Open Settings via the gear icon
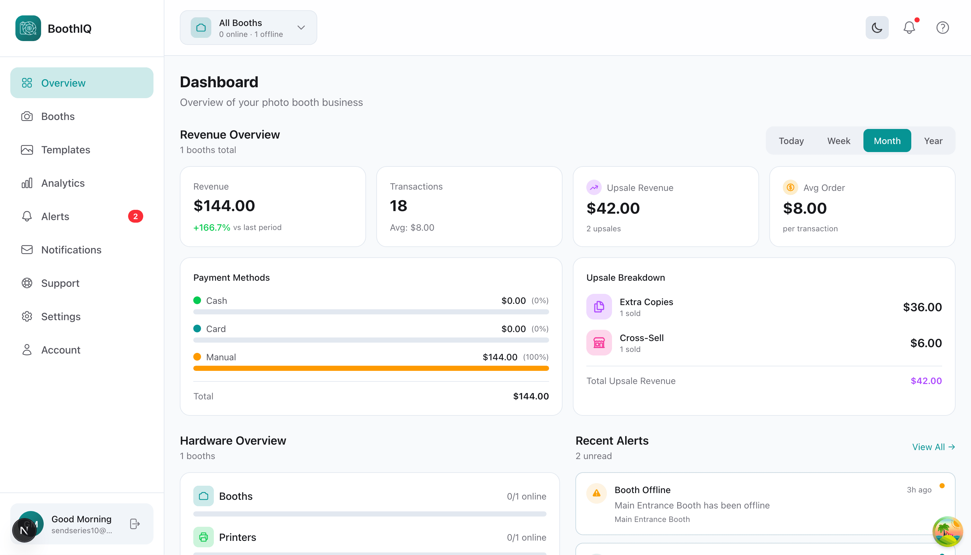971x555 pixels. pos(27,316)
